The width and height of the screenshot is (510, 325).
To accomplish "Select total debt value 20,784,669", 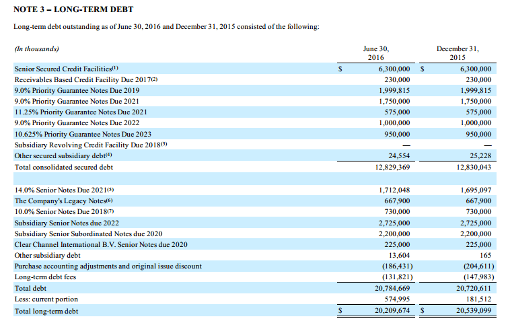I will [392, 288].
